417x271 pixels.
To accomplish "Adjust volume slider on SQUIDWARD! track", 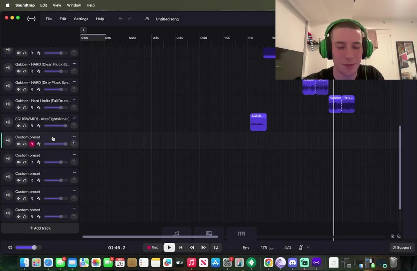I will tap(56, 126).
